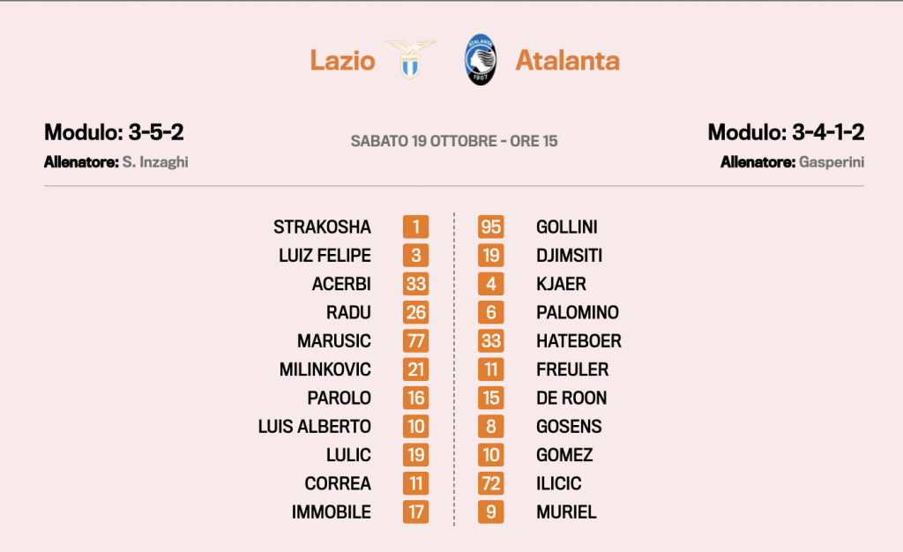Open the Atalanta team name heading
903x552 pixels.
(x=567, y=61)
